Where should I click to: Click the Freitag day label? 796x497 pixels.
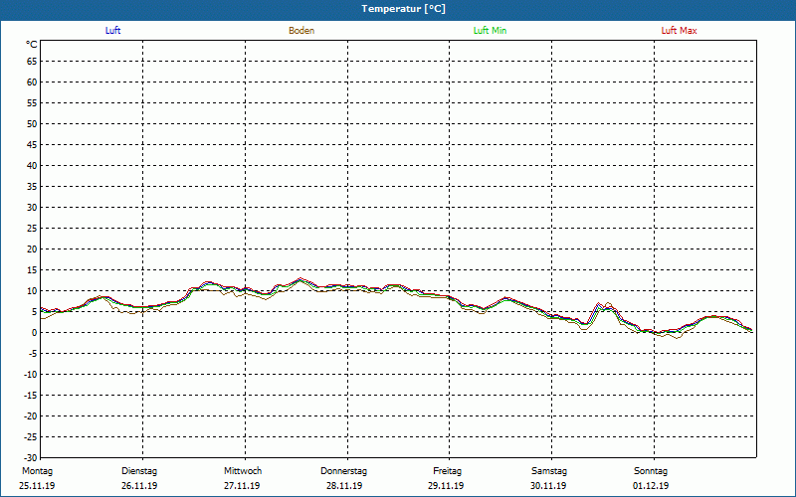447,471
